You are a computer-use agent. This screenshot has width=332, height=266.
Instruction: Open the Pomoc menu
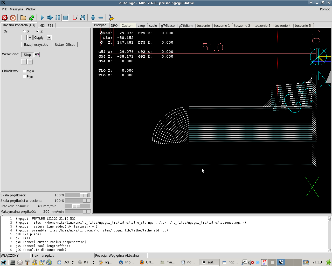coord(325,9)
